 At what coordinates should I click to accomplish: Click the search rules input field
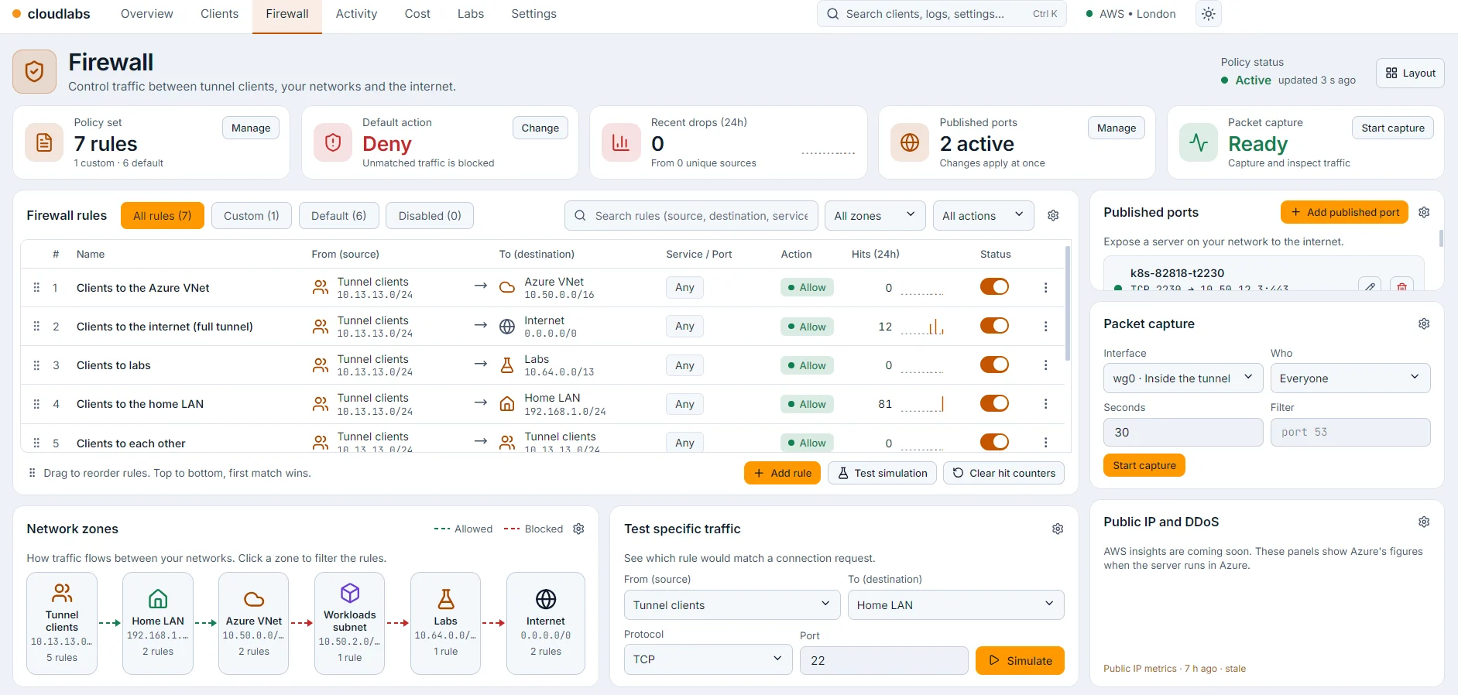691,216
